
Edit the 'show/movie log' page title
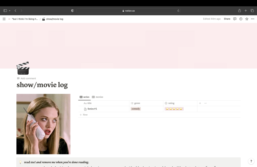pos(42,85)
